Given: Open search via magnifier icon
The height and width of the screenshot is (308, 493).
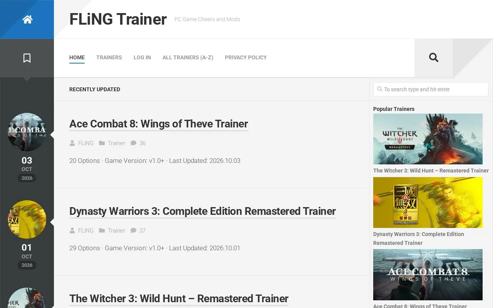Looking at the screenshot, I should pyautogui.click(x=434, y=58).
